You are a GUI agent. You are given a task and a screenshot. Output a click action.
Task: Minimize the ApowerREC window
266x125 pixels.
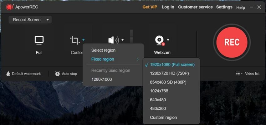click(x=251, y=7)
